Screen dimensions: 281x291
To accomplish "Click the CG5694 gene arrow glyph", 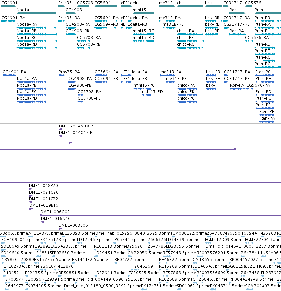I will pos(105,6).
